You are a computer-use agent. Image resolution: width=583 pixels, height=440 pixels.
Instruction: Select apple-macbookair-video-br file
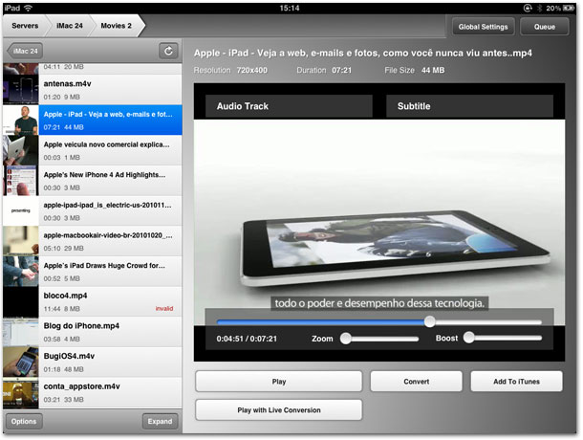point(92,241)
